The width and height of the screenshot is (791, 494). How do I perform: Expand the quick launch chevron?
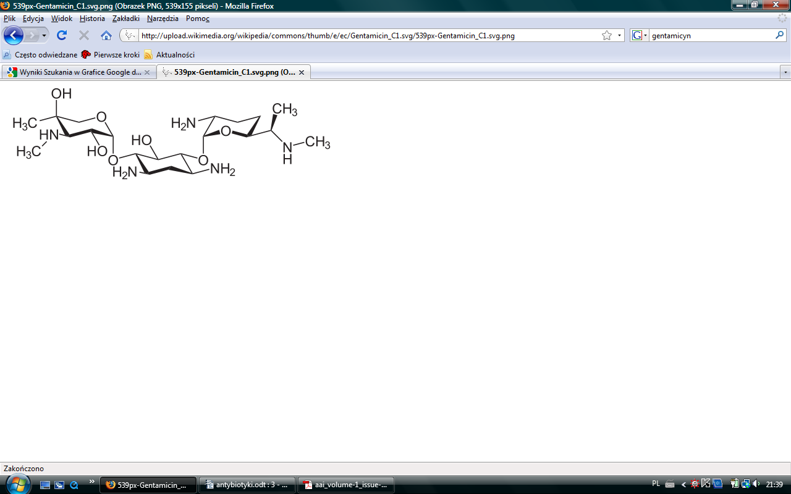pyautogui.click(x=92, y=482)
